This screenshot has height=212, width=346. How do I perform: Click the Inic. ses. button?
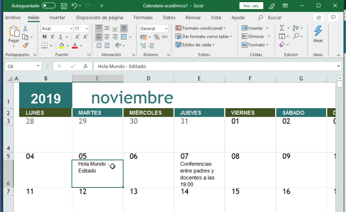(x=251, y=6)
